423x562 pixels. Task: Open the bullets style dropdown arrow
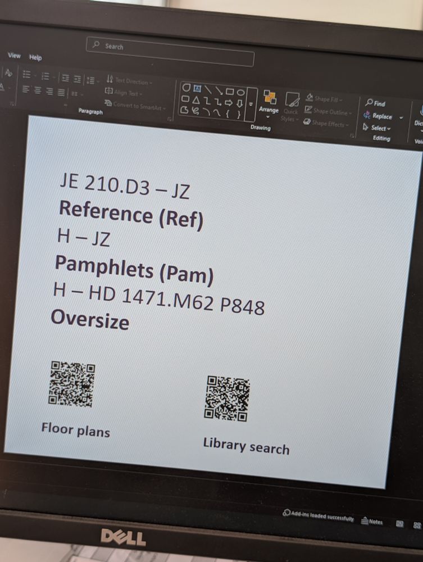coord(35,76)
